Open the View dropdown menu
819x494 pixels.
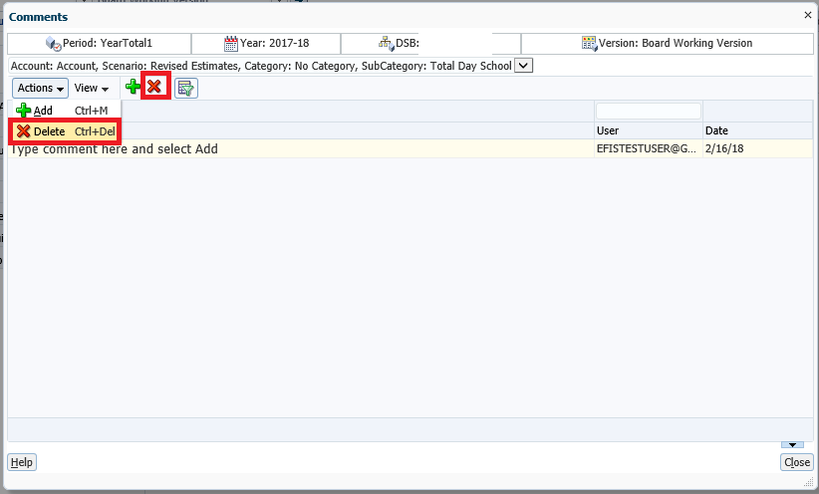click(x=91, y=89)
